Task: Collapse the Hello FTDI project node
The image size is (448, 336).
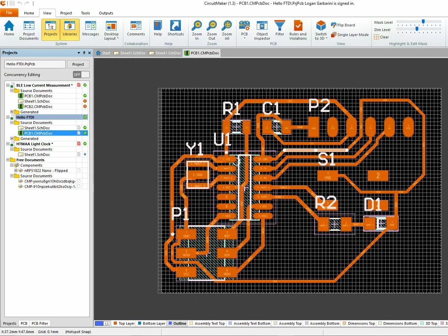Action: point(8,117)
